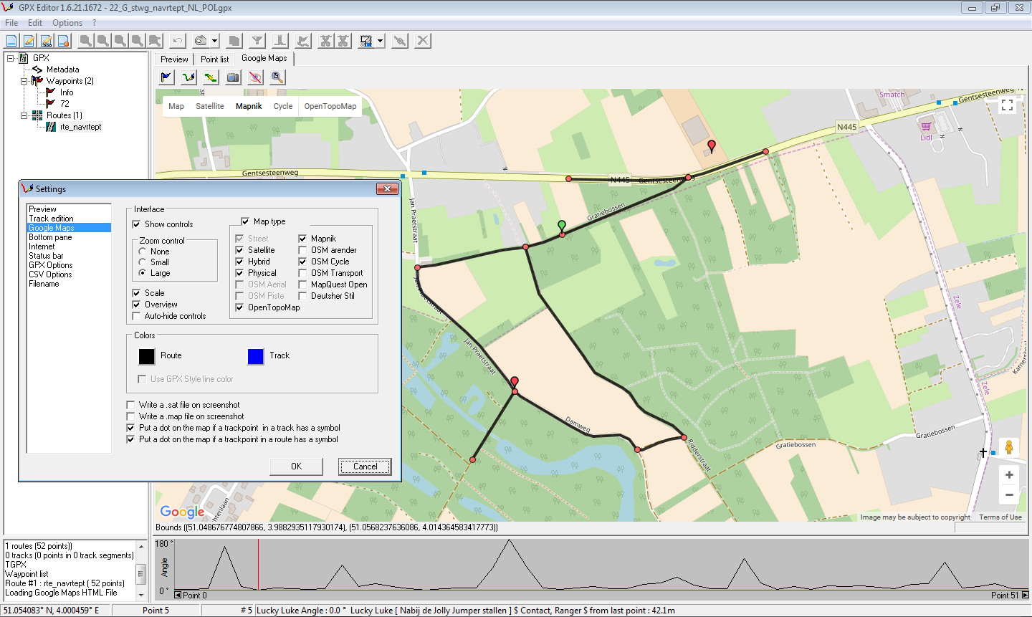Click the green start marker on the map
1032x617 pixels.
[562, 226]
